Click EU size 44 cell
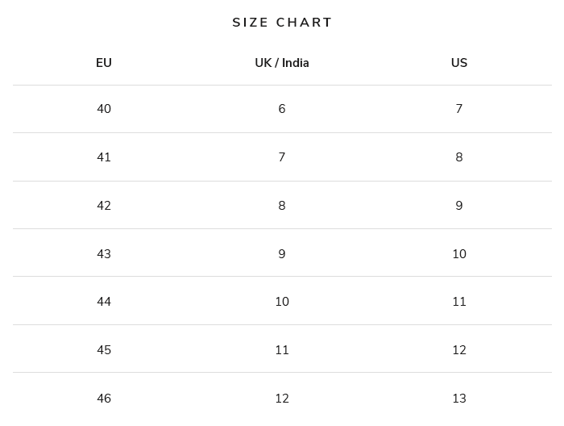The height and width of the screenshot is (426, 564). click(x=104, y=302)
